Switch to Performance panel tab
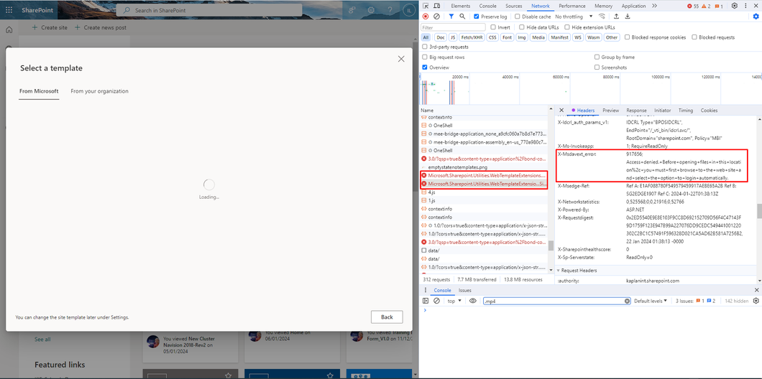Viewport: 762px width, 379px height. (x=571, y=6)
